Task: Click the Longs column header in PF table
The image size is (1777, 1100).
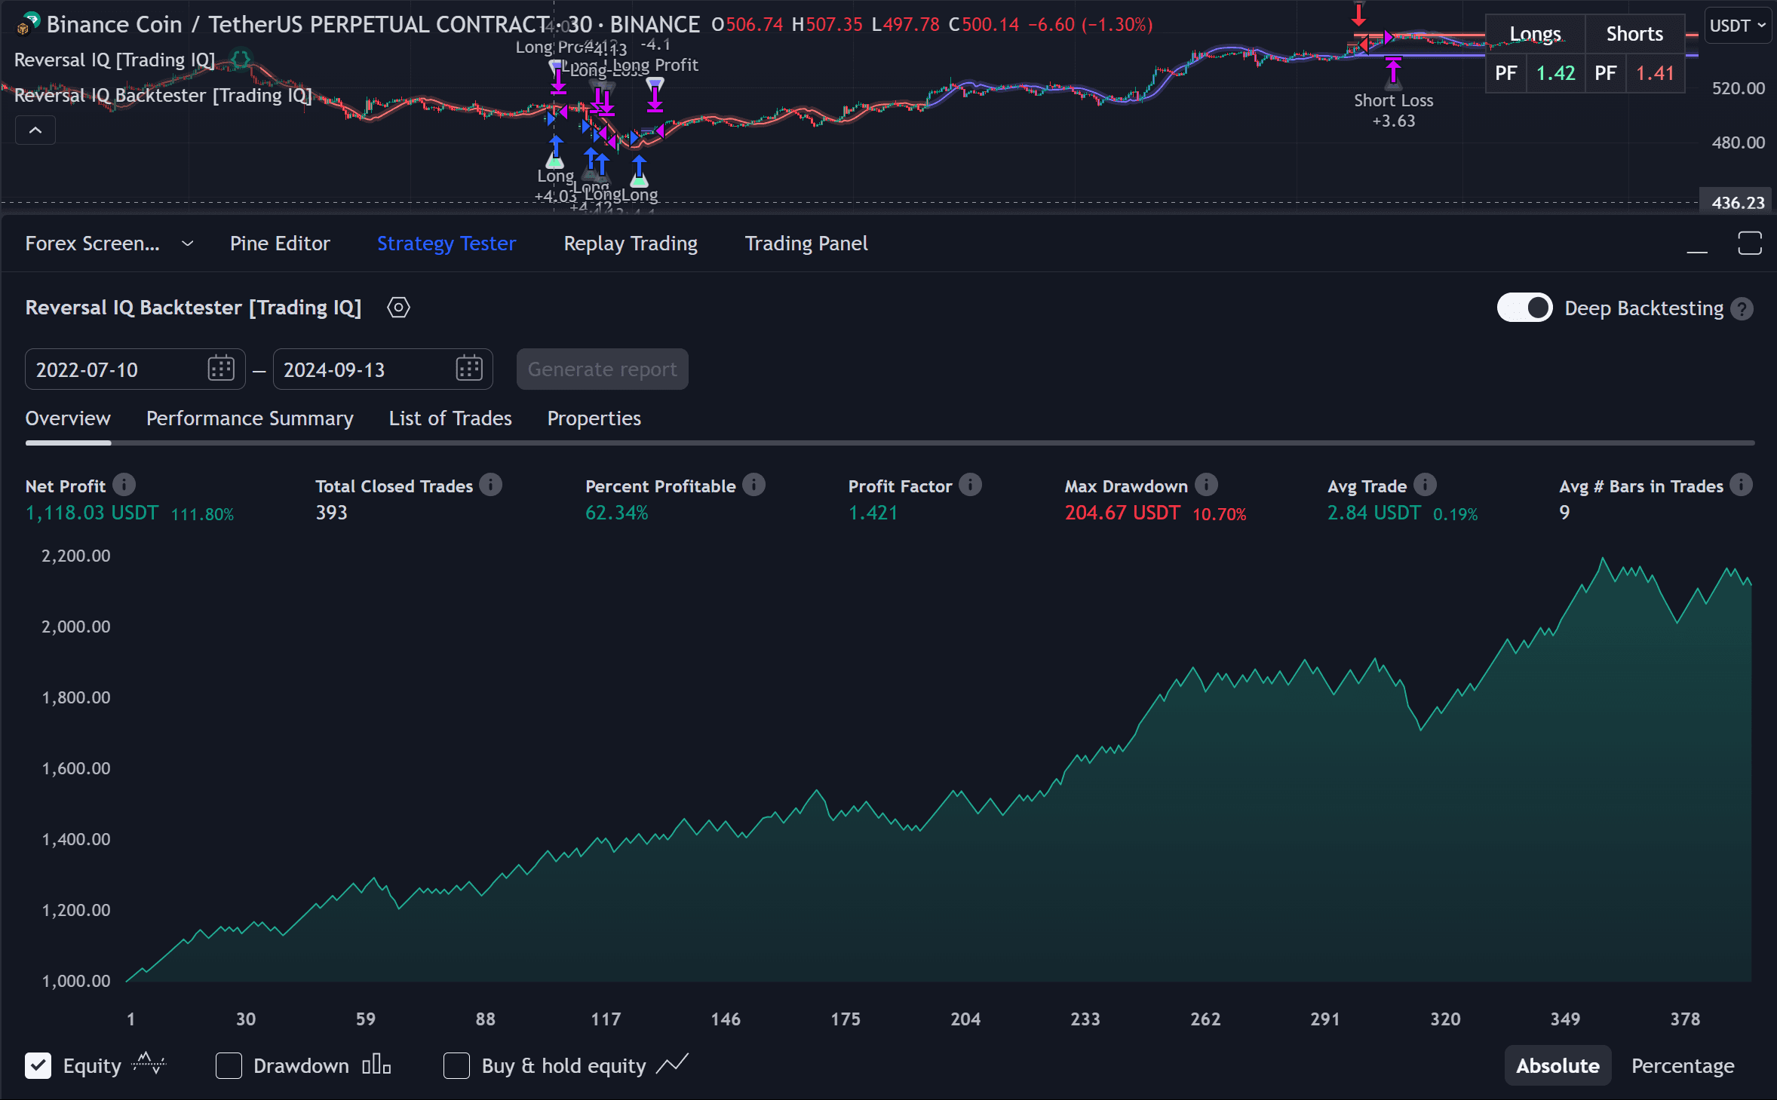Action: point(1535,34)
